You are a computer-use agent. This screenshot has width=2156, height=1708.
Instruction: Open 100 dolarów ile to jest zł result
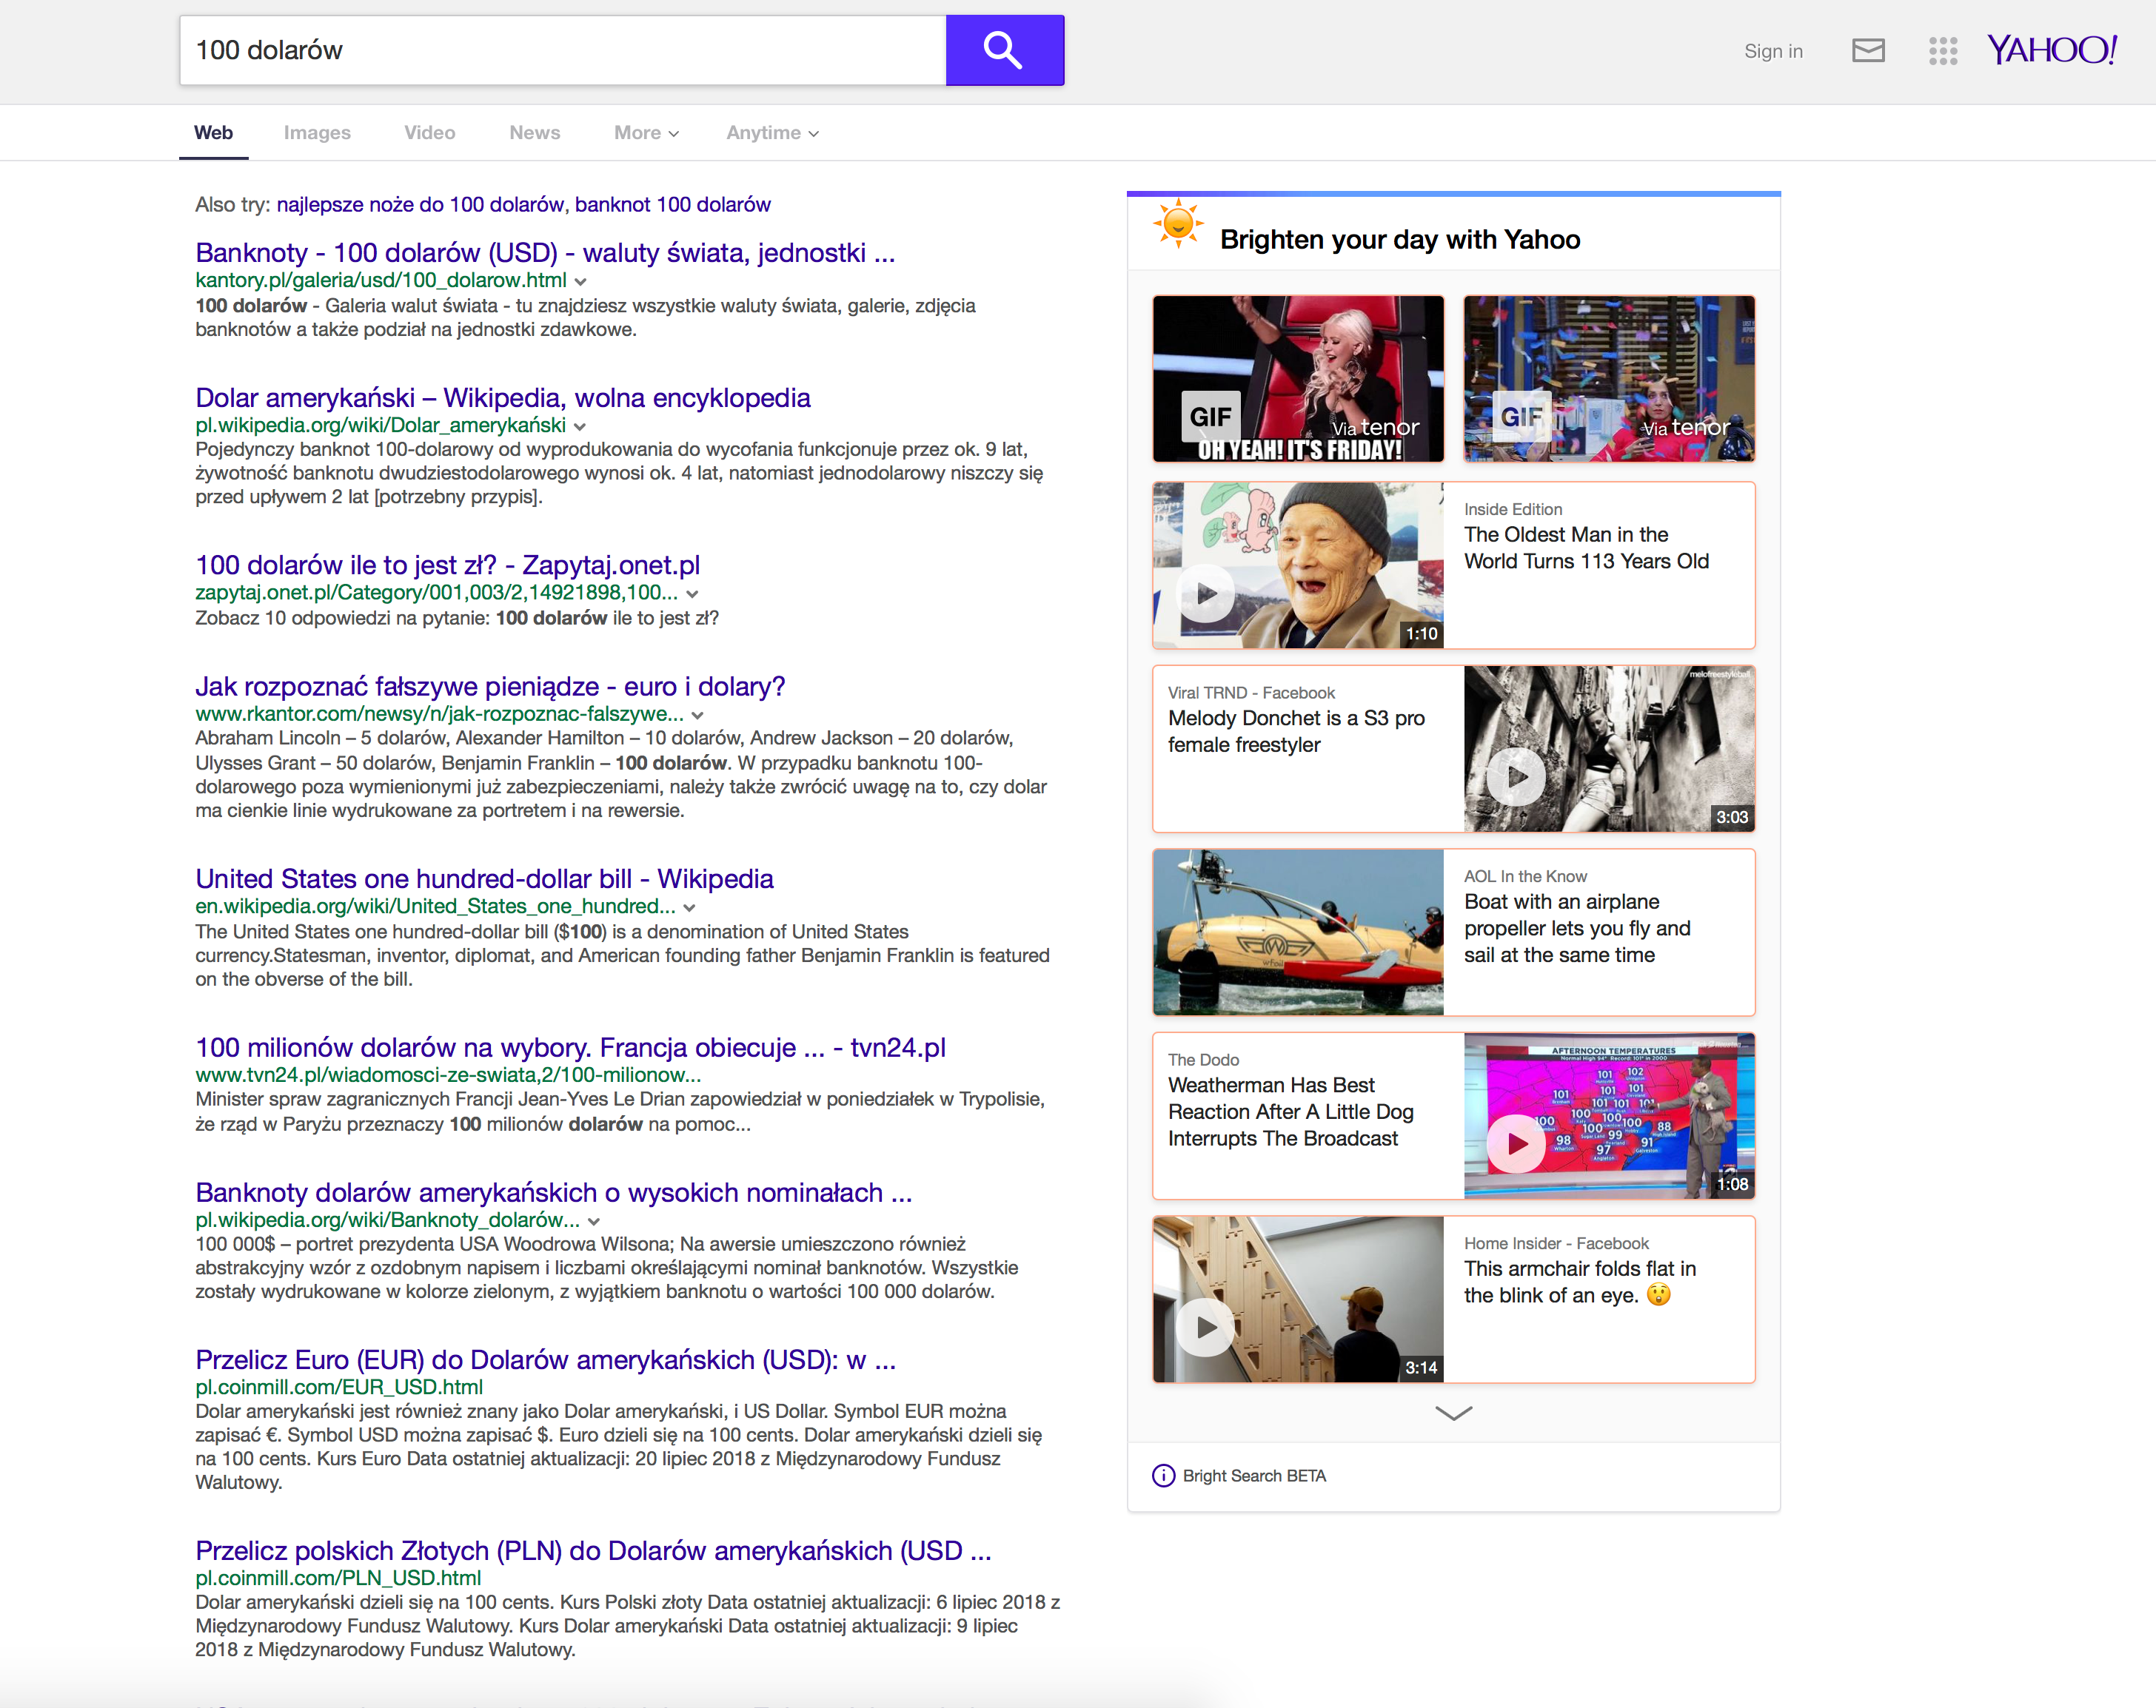point(448,565)
